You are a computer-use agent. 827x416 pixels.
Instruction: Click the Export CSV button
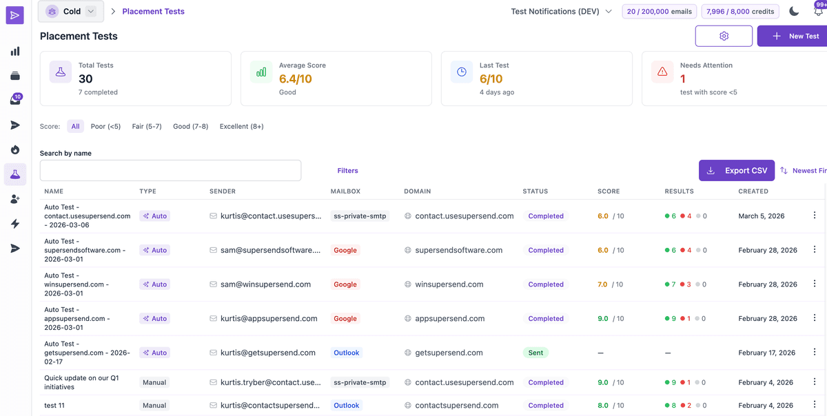pyautogui.click(x=736, y=170)
